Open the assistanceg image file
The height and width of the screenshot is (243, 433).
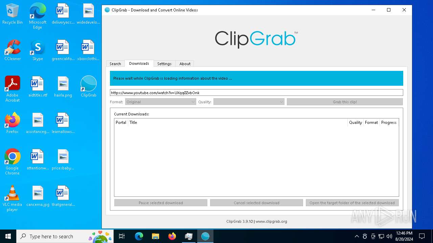(38, 123)
